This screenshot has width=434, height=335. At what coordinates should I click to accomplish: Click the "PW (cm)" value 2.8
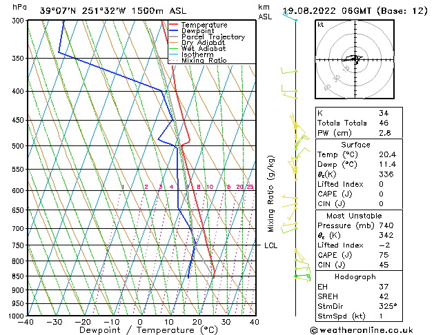click(385, 133)
